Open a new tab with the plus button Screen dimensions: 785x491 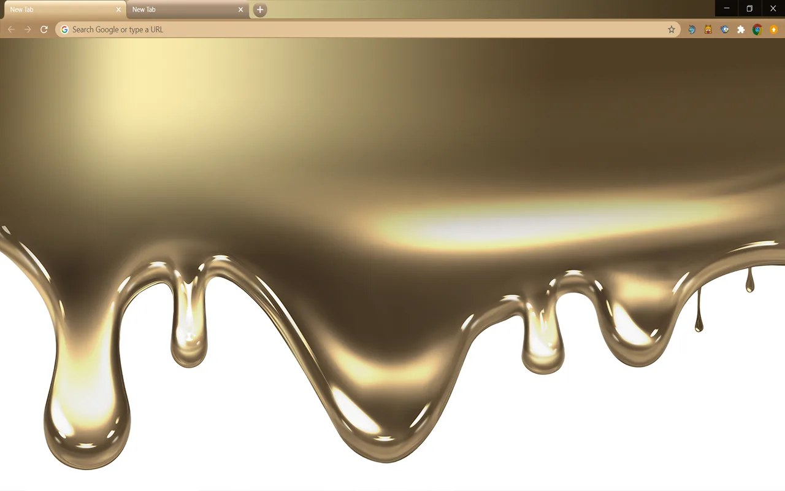point(260,10)
